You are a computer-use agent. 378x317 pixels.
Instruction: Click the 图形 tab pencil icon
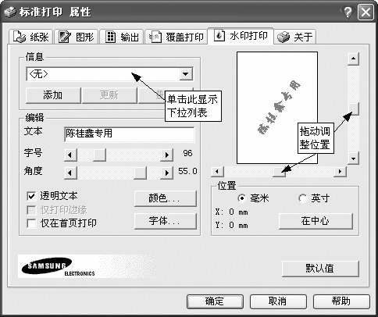(64, 37)
